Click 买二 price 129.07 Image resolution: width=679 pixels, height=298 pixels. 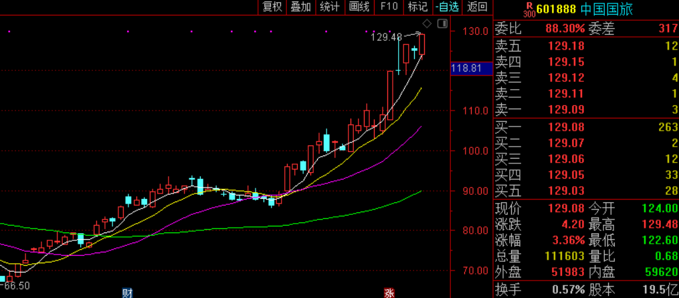[566, 143]
